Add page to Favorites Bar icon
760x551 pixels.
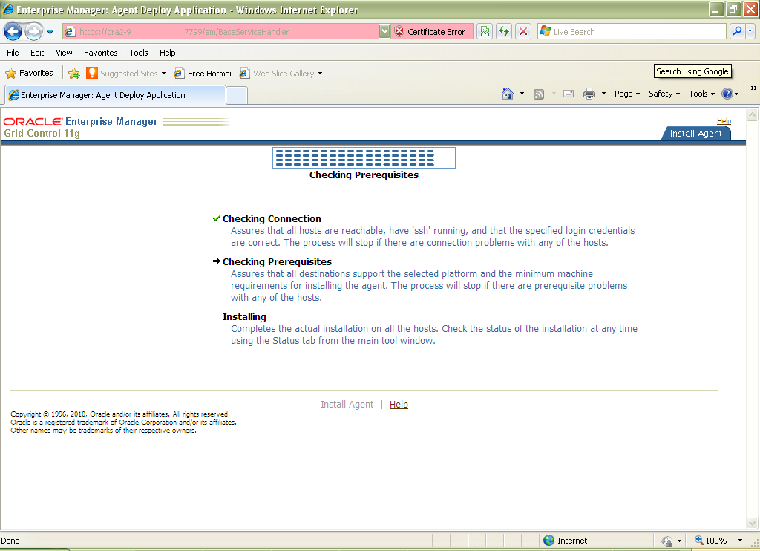click(x=74, y=74)
